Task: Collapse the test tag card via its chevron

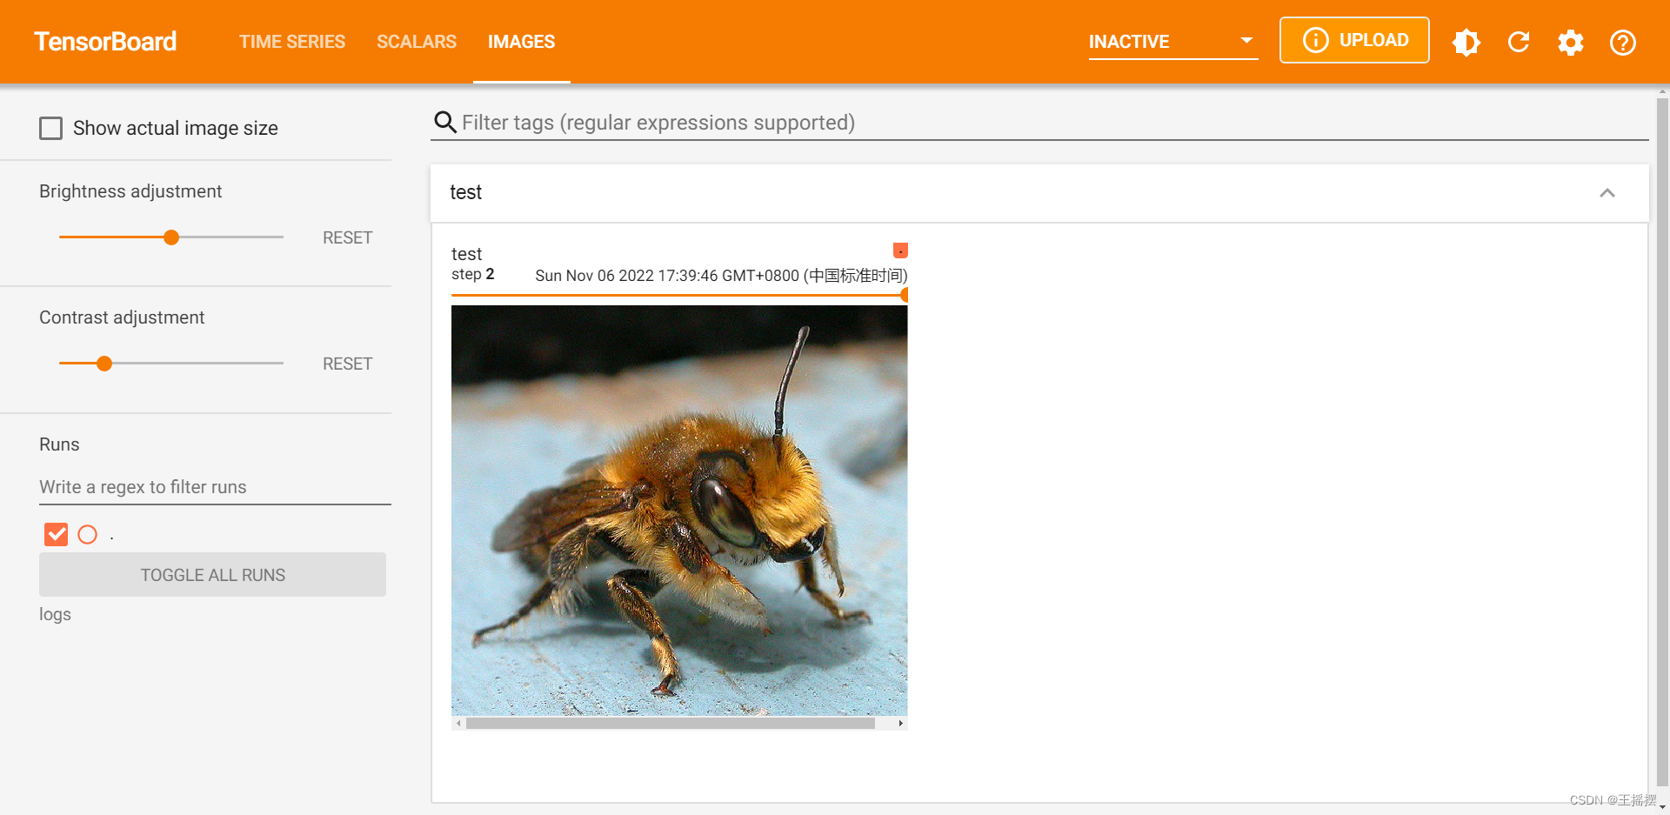Action: [1607, 192]
